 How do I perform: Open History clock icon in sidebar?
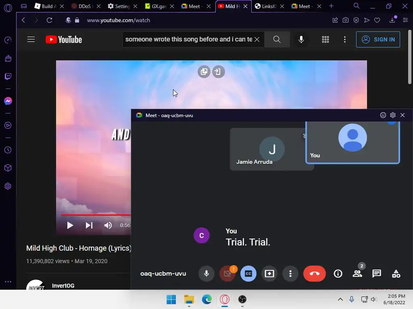coord(8,150)
